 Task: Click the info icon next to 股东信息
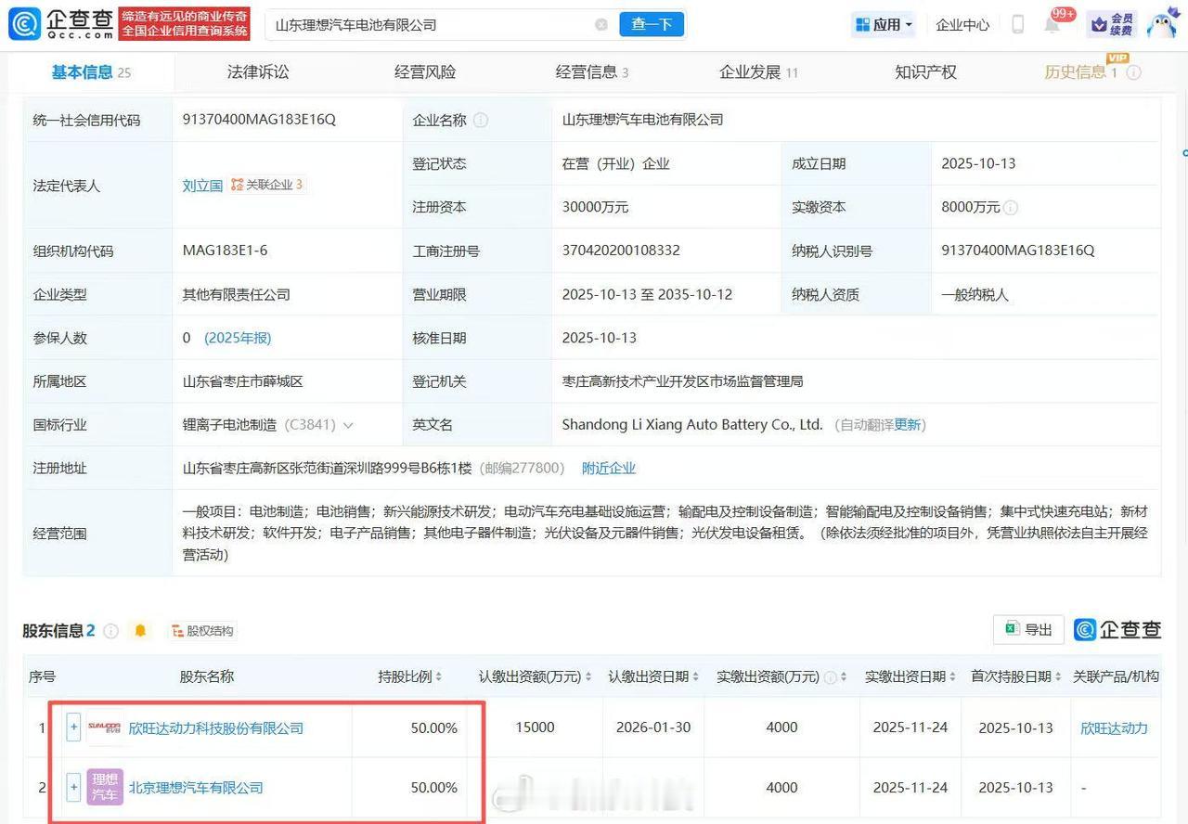[110, 631]
